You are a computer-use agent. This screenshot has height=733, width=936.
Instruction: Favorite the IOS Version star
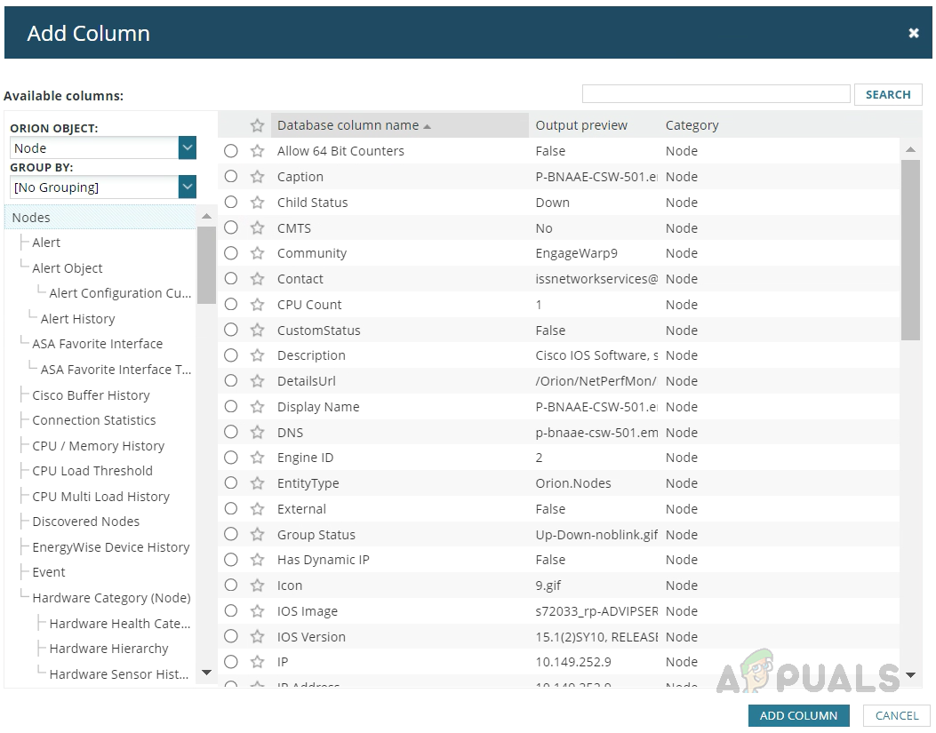tap(257, 636)
